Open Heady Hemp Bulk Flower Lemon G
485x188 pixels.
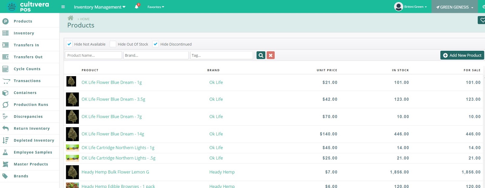(x=115, y=172)
